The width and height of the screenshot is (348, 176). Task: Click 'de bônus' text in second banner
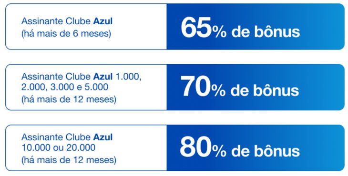click(265, 91)
